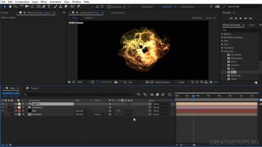Open the Composition menu
This screenshot has height=147, width=262.
(22, 2)
